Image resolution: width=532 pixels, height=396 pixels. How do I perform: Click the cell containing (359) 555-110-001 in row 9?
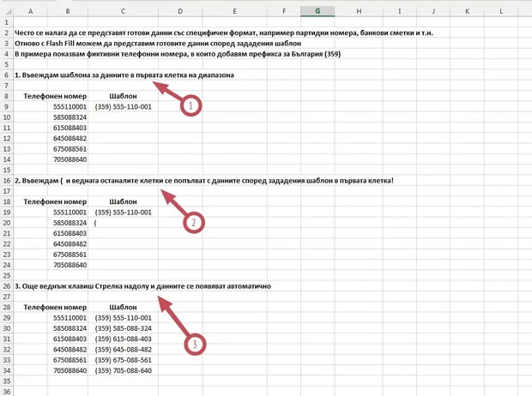[124, 107]
